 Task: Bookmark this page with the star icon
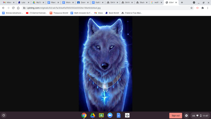click(192, 8)
